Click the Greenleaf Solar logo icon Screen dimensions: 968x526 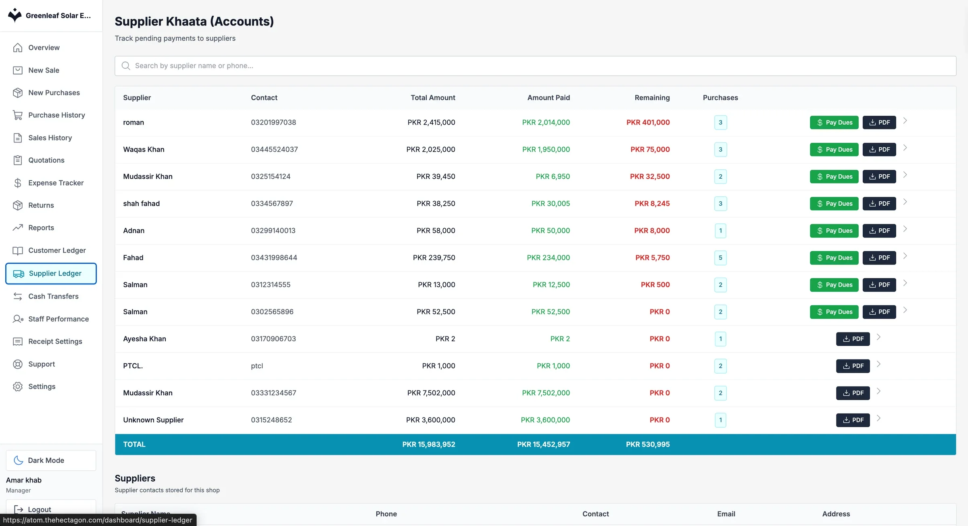point(15,15)
